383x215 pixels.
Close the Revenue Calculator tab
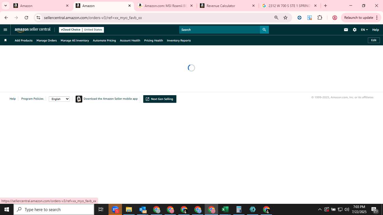pyautogui.click(x=253, y=6)
